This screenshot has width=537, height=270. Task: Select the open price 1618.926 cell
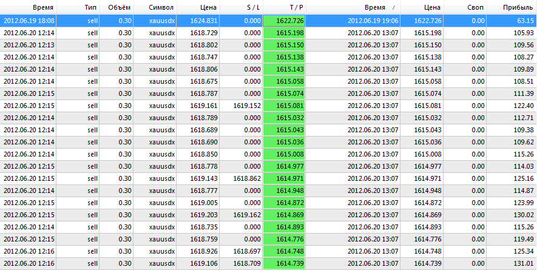(198, 251)
